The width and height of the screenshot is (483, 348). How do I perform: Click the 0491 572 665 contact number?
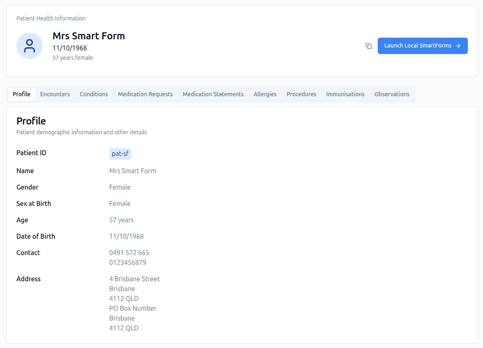click(x=129, y=253)
